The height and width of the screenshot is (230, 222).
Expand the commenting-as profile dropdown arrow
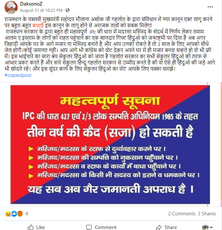pos(211,227)
